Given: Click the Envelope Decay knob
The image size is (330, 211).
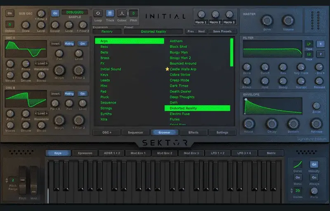Looking at the screenshot, I should pos(272,124).
